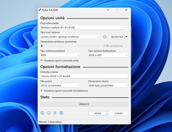
Task: Show Rufus info about dialog
Action: point(48,113)
